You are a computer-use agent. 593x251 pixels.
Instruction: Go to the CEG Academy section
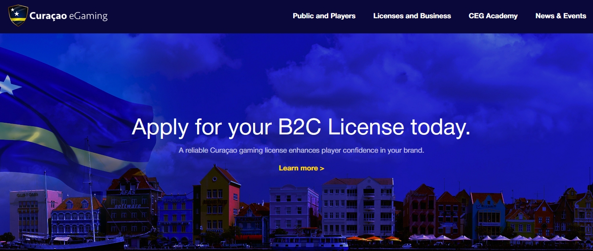(493, 16)
